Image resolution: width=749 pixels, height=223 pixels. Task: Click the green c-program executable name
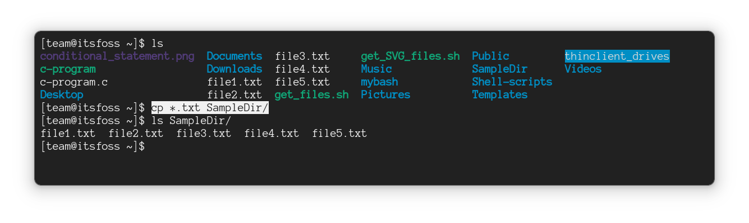tap(68, 69)
